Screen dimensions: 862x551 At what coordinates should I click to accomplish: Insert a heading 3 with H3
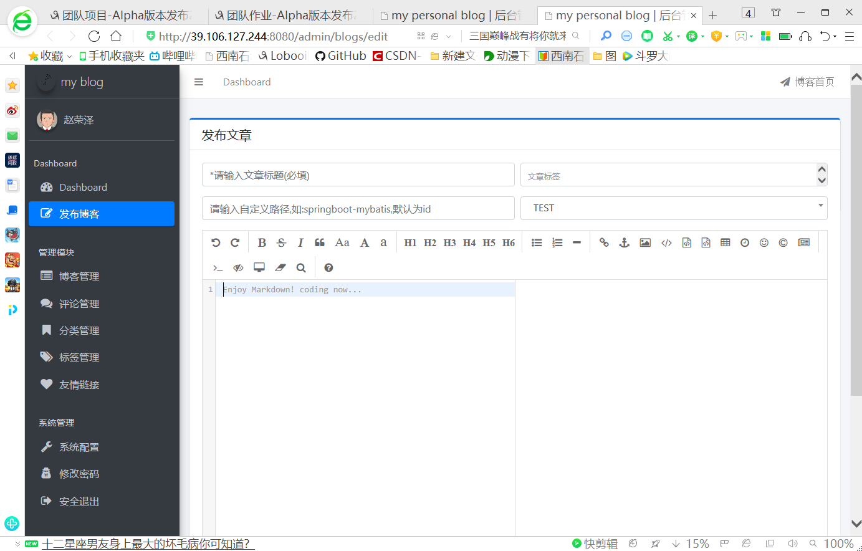[449, 242]
